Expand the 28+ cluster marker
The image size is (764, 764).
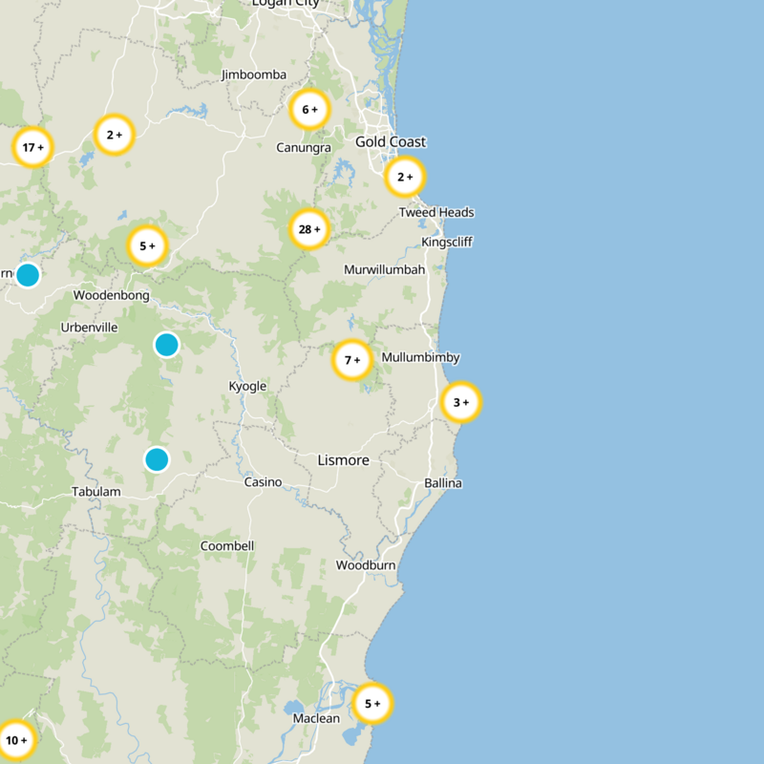pyautogui.click(x=309, y=229)
